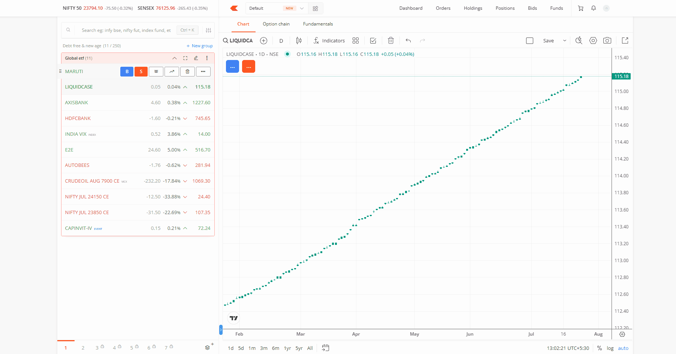Click the orange S sell button for MARUTI
Image resolution: width=676 pixels, height=354 pixels.
[141, 72]
